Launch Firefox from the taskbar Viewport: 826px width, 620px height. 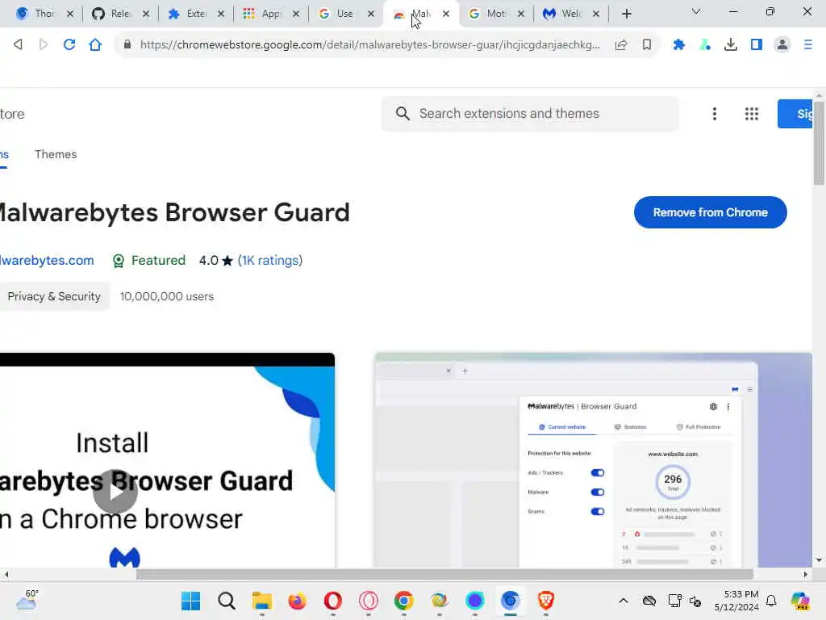pyautogui.click(x=297, y=601)
